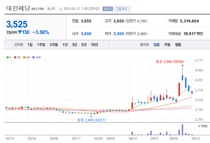Click the stock code 001790
Image resolution: width=210 pixels, height=143 pixels.
(38, 9)
